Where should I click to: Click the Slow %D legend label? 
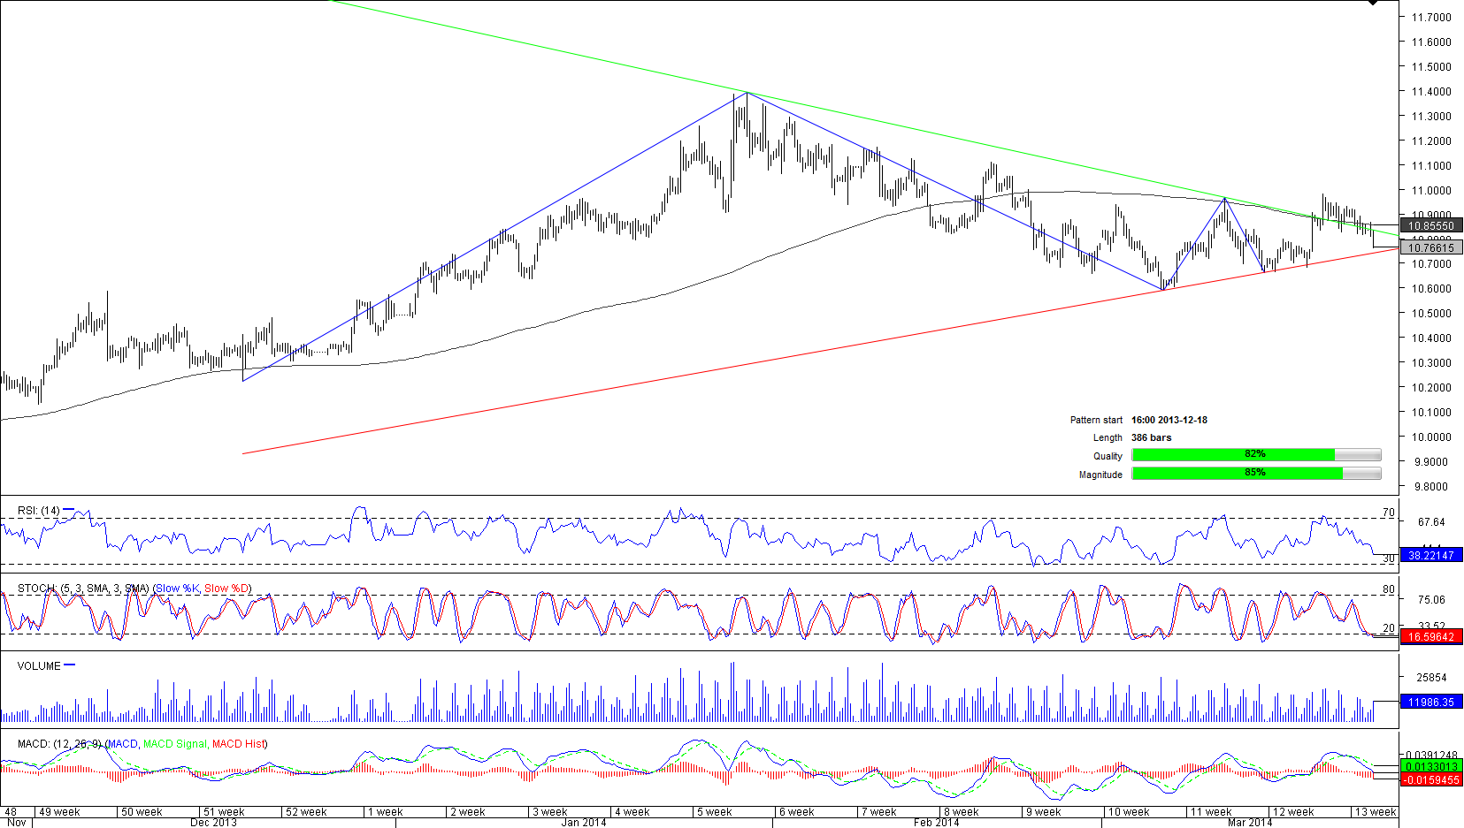coord(226,589)
